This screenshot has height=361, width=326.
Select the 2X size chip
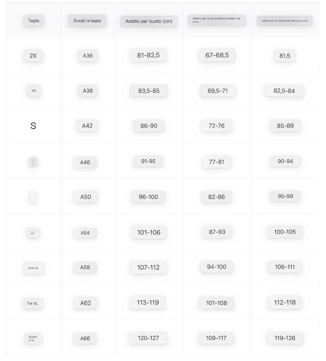click(33, 56)
